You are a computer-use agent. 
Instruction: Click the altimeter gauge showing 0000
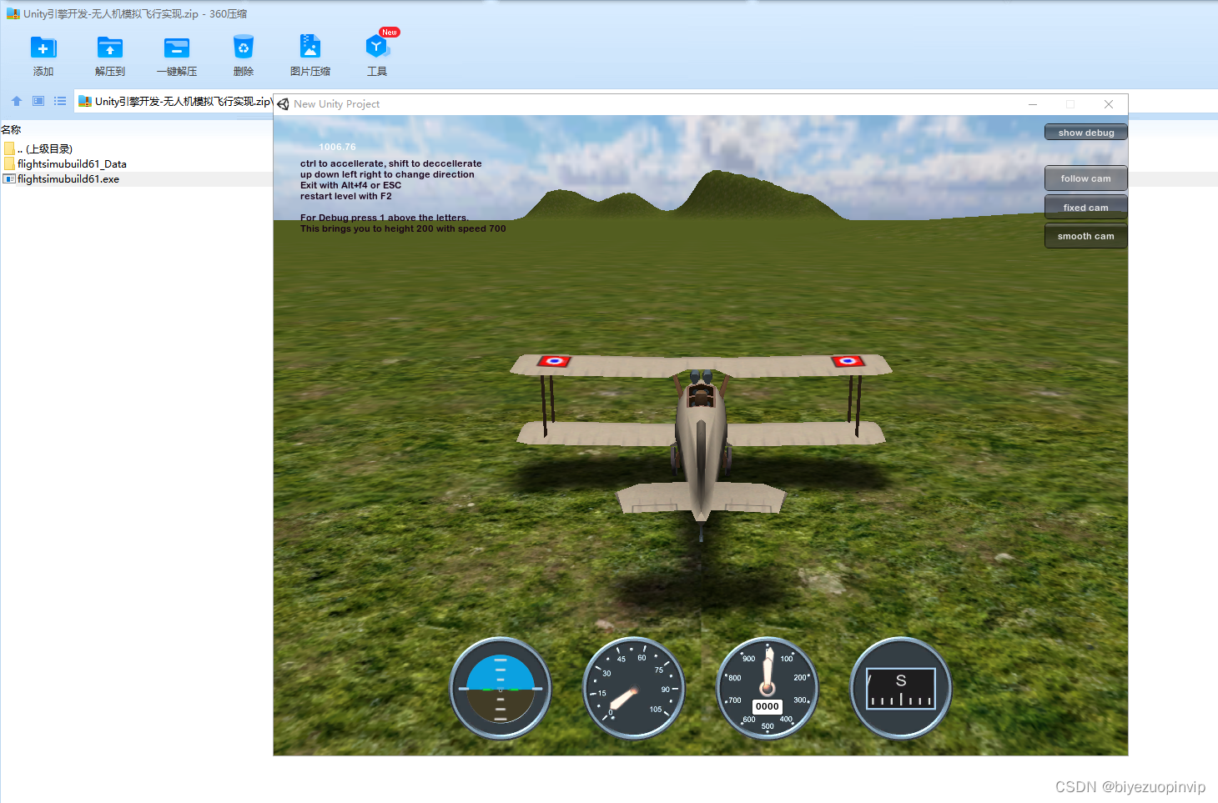point(768,689)
